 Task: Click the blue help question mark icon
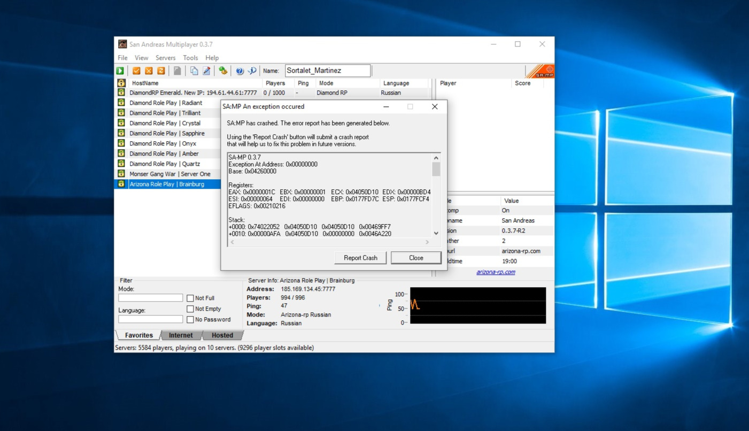pos(240,71)
